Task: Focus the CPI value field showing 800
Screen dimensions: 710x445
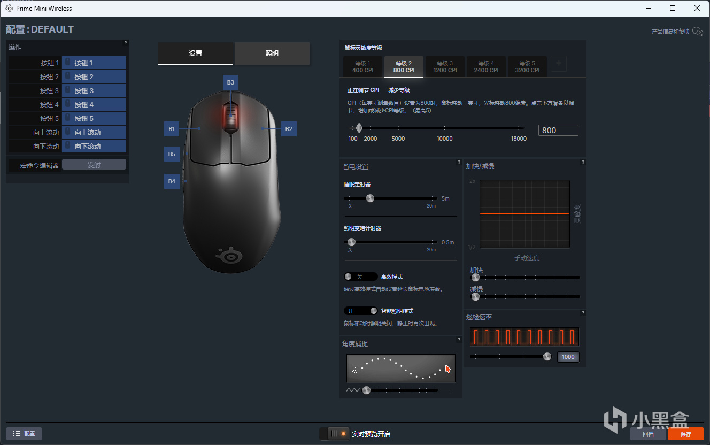Action: tap(558, 130)
